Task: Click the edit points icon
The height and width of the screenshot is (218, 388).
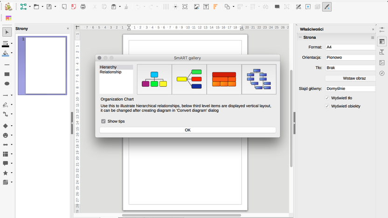Action: point(298,7)
